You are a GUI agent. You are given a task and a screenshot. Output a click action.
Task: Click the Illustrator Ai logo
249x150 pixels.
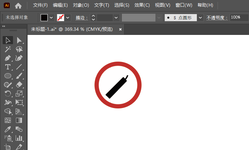tap(7, 5)
